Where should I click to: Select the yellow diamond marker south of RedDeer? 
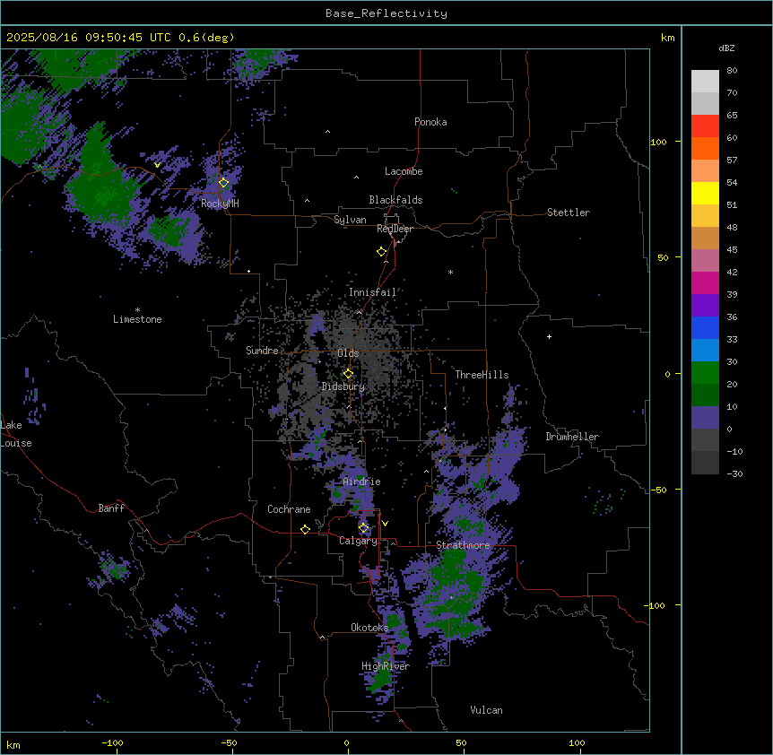click(x=382, y=252)
